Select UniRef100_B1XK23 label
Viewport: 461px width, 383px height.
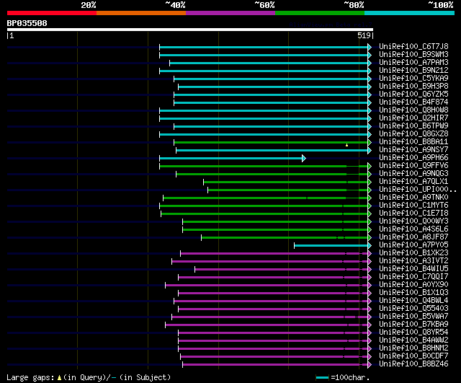[413, 253]
